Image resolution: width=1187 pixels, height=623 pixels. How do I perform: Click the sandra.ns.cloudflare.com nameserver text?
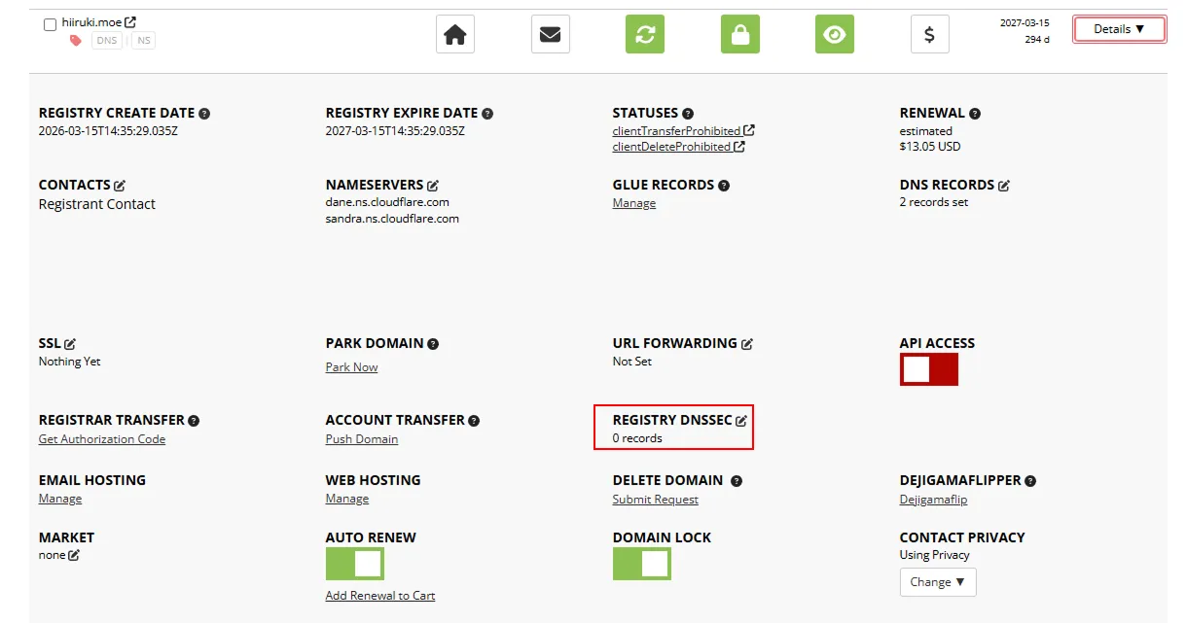click(x=392, y=219)
